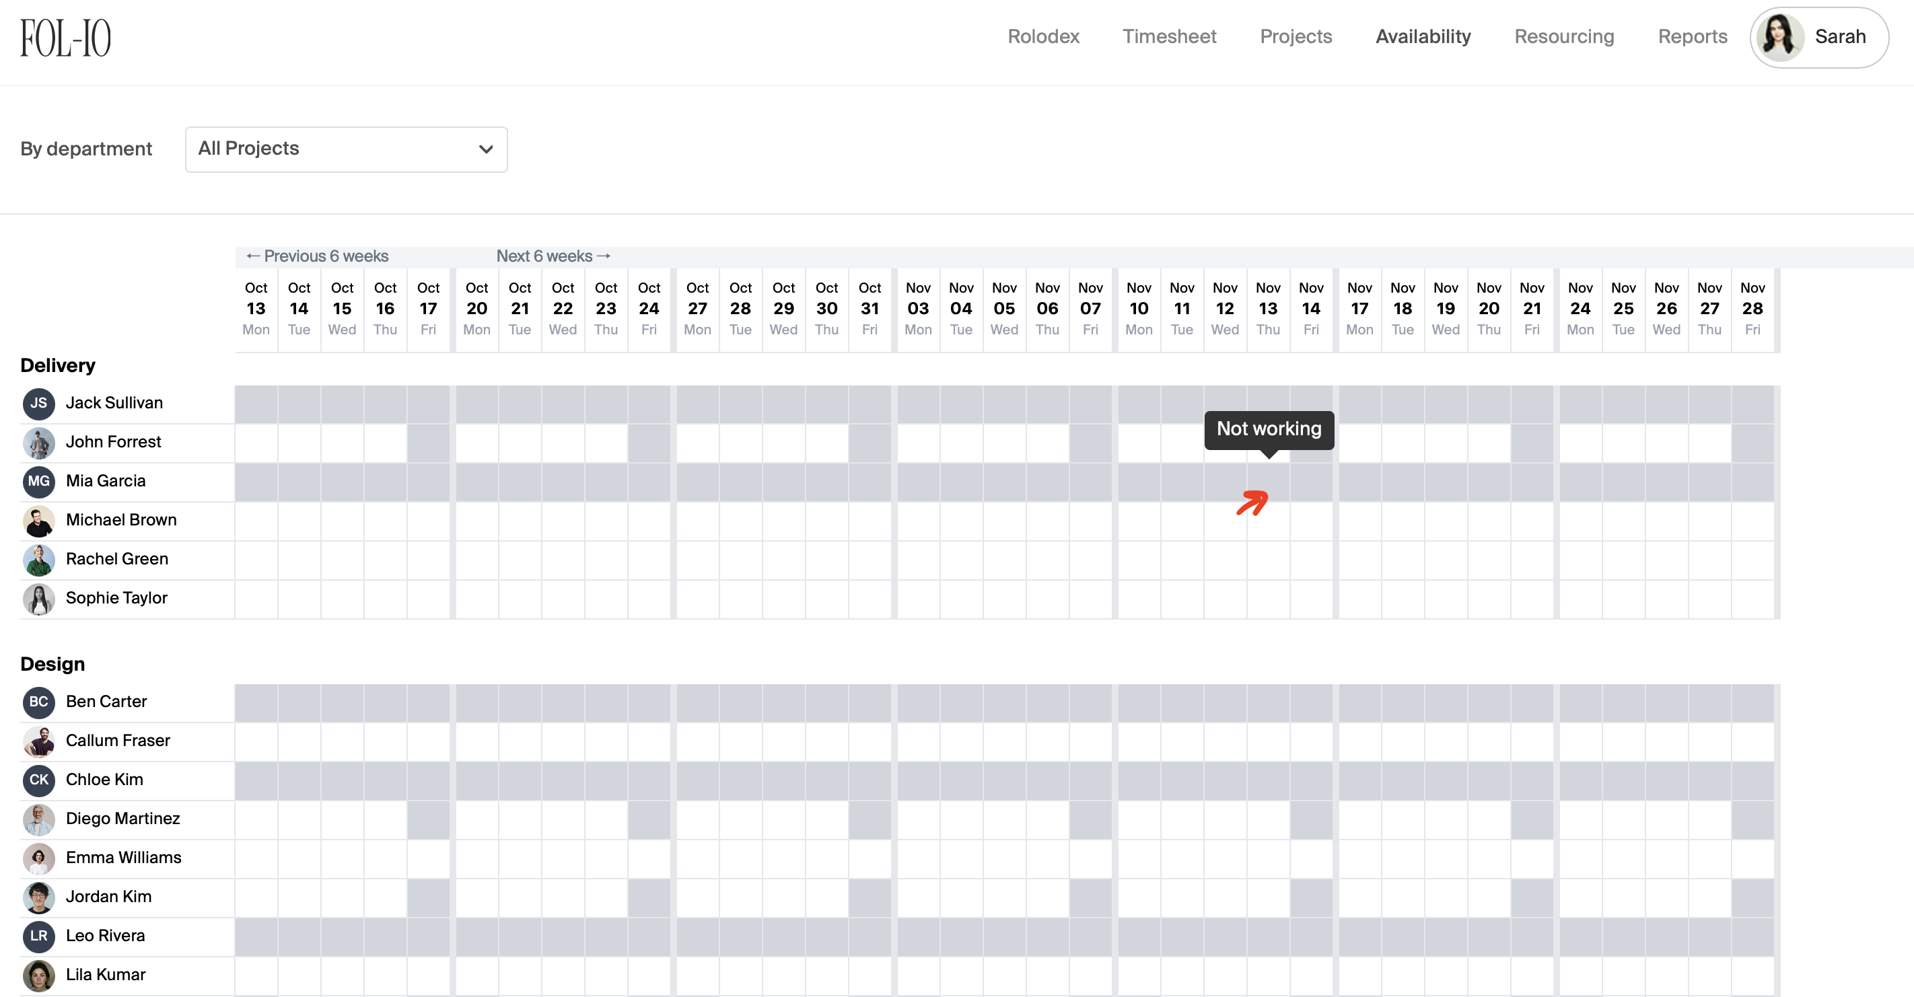Select the Nov 13 Thu column header
Viewport: 1914px width, 997px height.
pos(1267,308)
